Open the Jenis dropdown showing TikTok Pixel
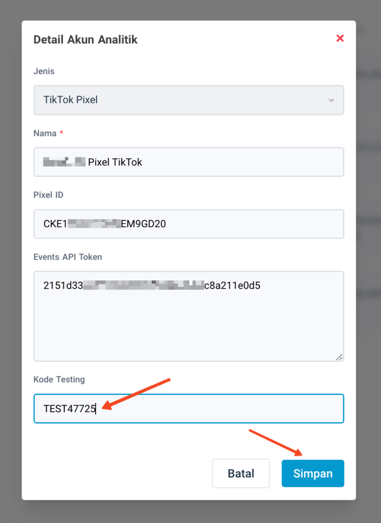The height and width of the screenshot is (523, 381). pos(189,100)
